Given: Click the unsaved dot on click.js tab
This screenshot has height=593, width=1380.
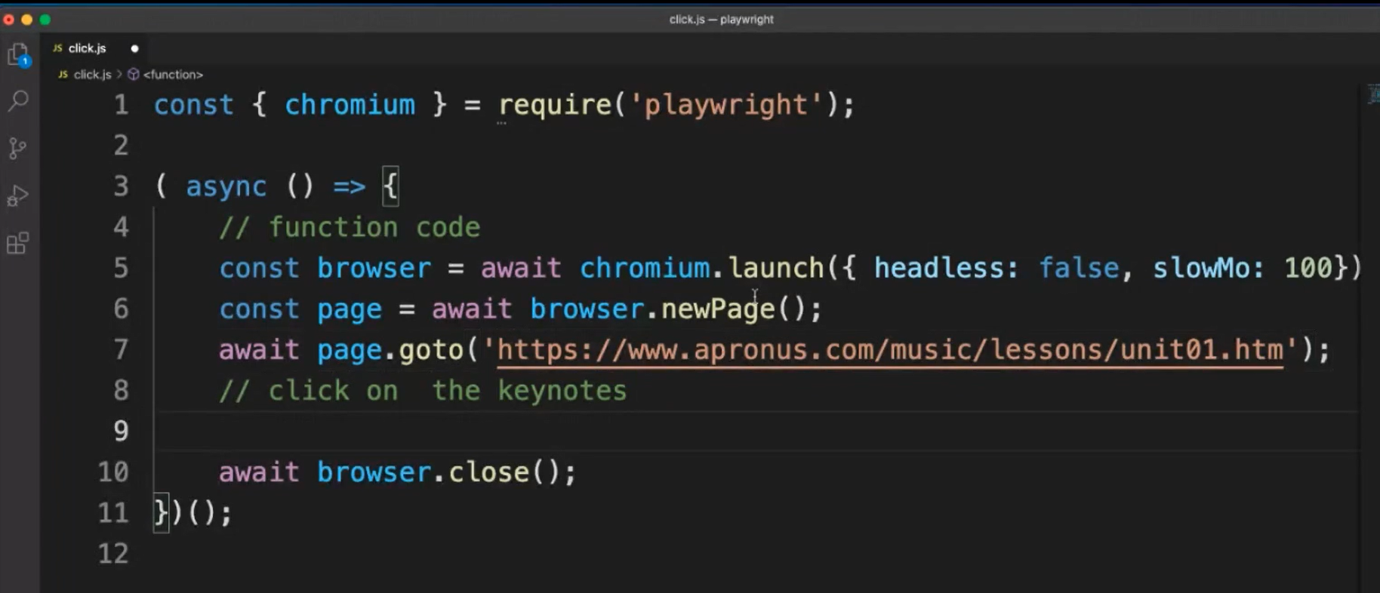Looking at the screenshot, I should coord(134,48).
